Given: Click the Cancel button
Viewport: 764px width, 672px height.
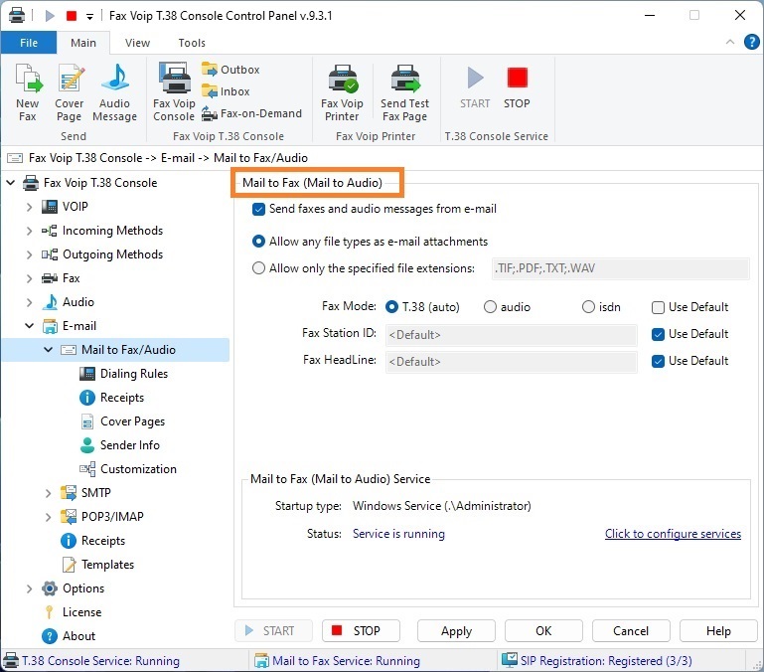Looking at the screenshot, I should point(631,630).
